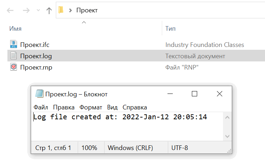Click the Notepad scrollbar up arrow
Screen dimensions: 265x162
click(x=227, y=117)
